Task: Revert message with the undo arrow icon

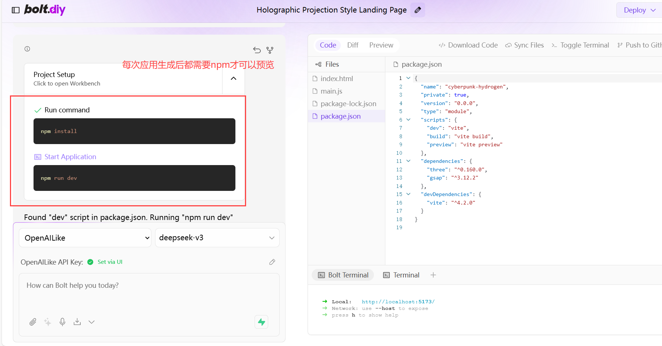Action: click(257, 50)
